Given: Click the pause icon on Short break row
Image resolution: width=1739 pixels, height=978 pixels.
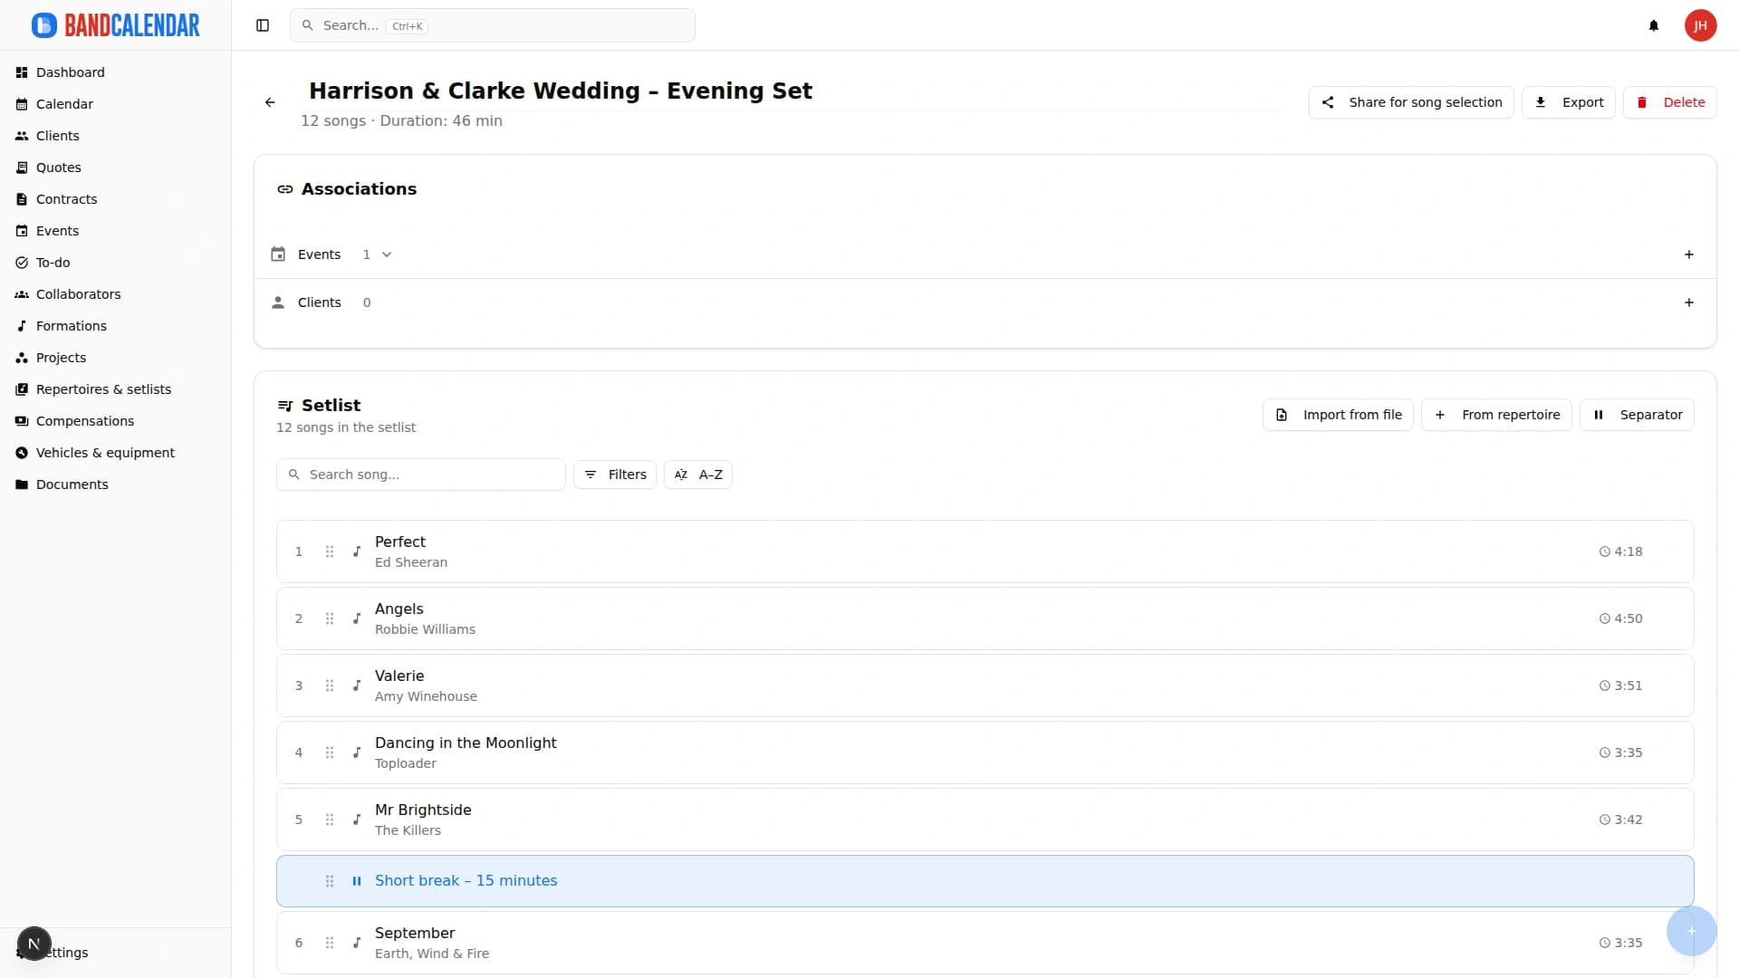Looking at the screenshot, I should pos(357,881).
